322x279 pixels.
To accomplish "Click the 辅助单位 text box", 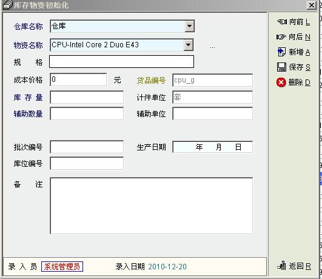I will (x=213, y=113).
